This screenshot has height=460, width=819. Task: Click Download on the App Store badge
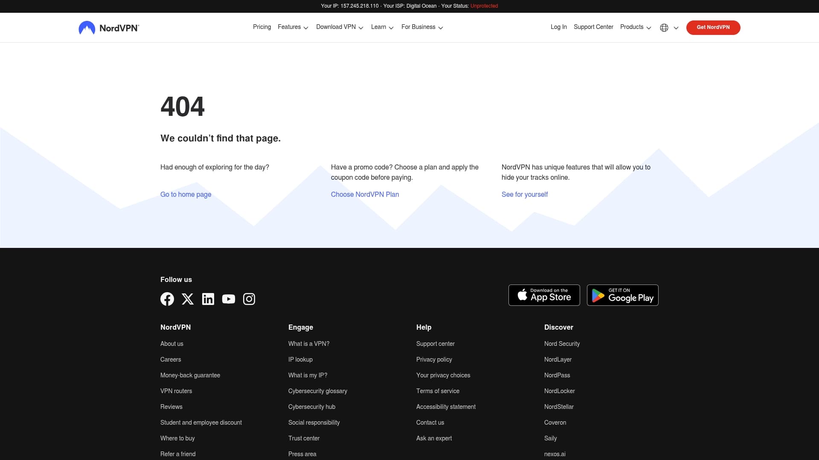(x=544, y=295)
